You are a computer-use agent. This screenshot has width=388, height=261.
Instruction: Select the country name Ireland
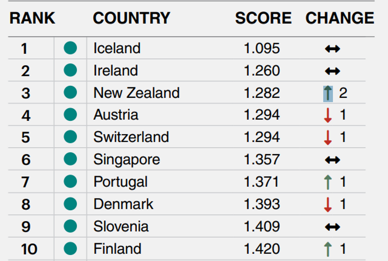[116, 71]
